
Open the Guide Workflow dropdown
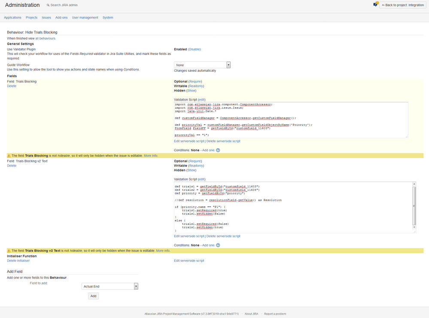pos(202,65)
